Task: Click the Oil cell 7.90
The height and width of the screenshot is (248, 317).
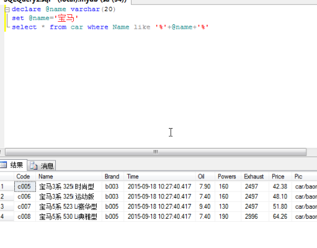Action: point(205,186)
